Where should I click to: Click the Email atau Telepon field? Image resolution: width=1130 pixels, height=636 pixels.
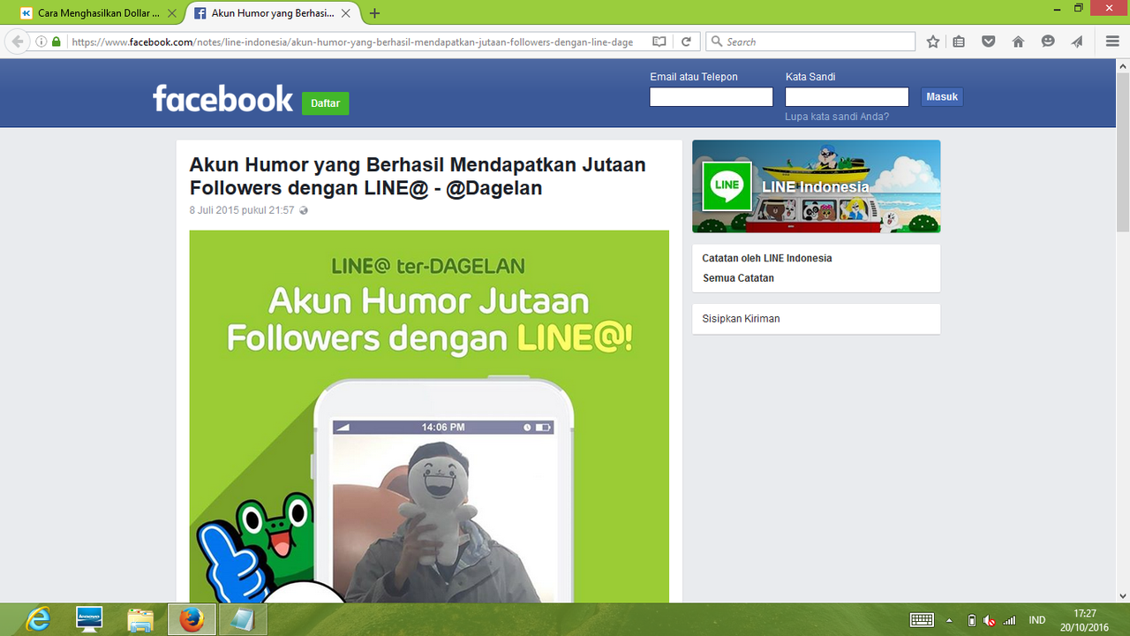[711, 97]
